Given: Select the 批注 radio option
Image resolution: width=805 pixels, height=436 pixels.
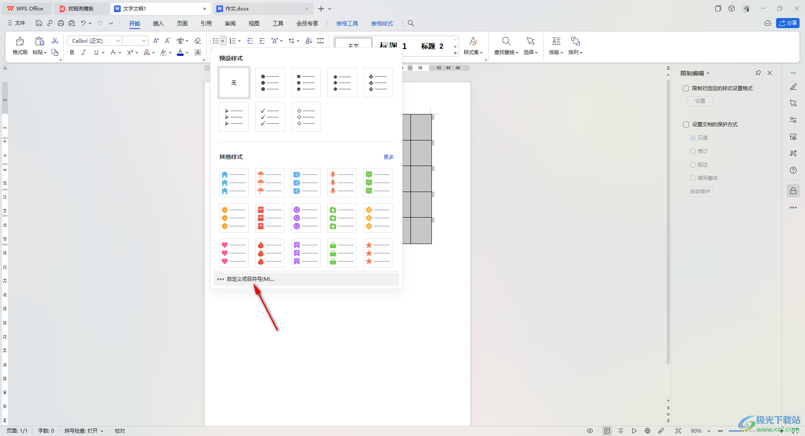Looking at the screenshot, I should coord(693,165).
